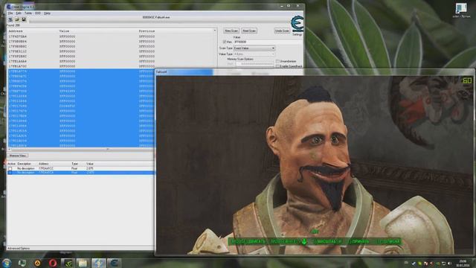
Task: Click the Memory View button
Action: coord(18,156)
